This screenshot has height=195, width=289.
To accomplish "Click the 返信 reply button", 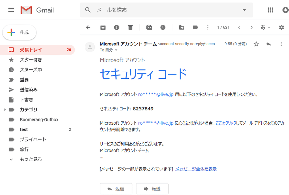I will coord(116,189).
